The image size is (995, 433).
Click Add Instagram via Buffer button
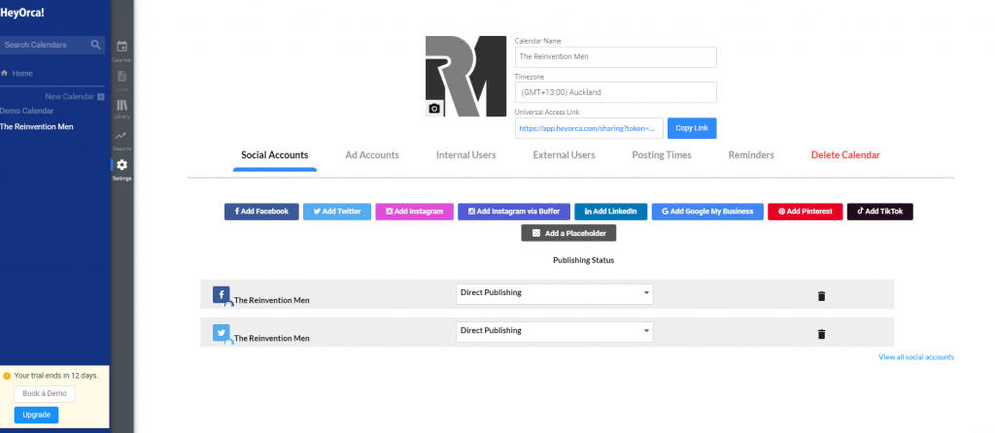[514, 212]
